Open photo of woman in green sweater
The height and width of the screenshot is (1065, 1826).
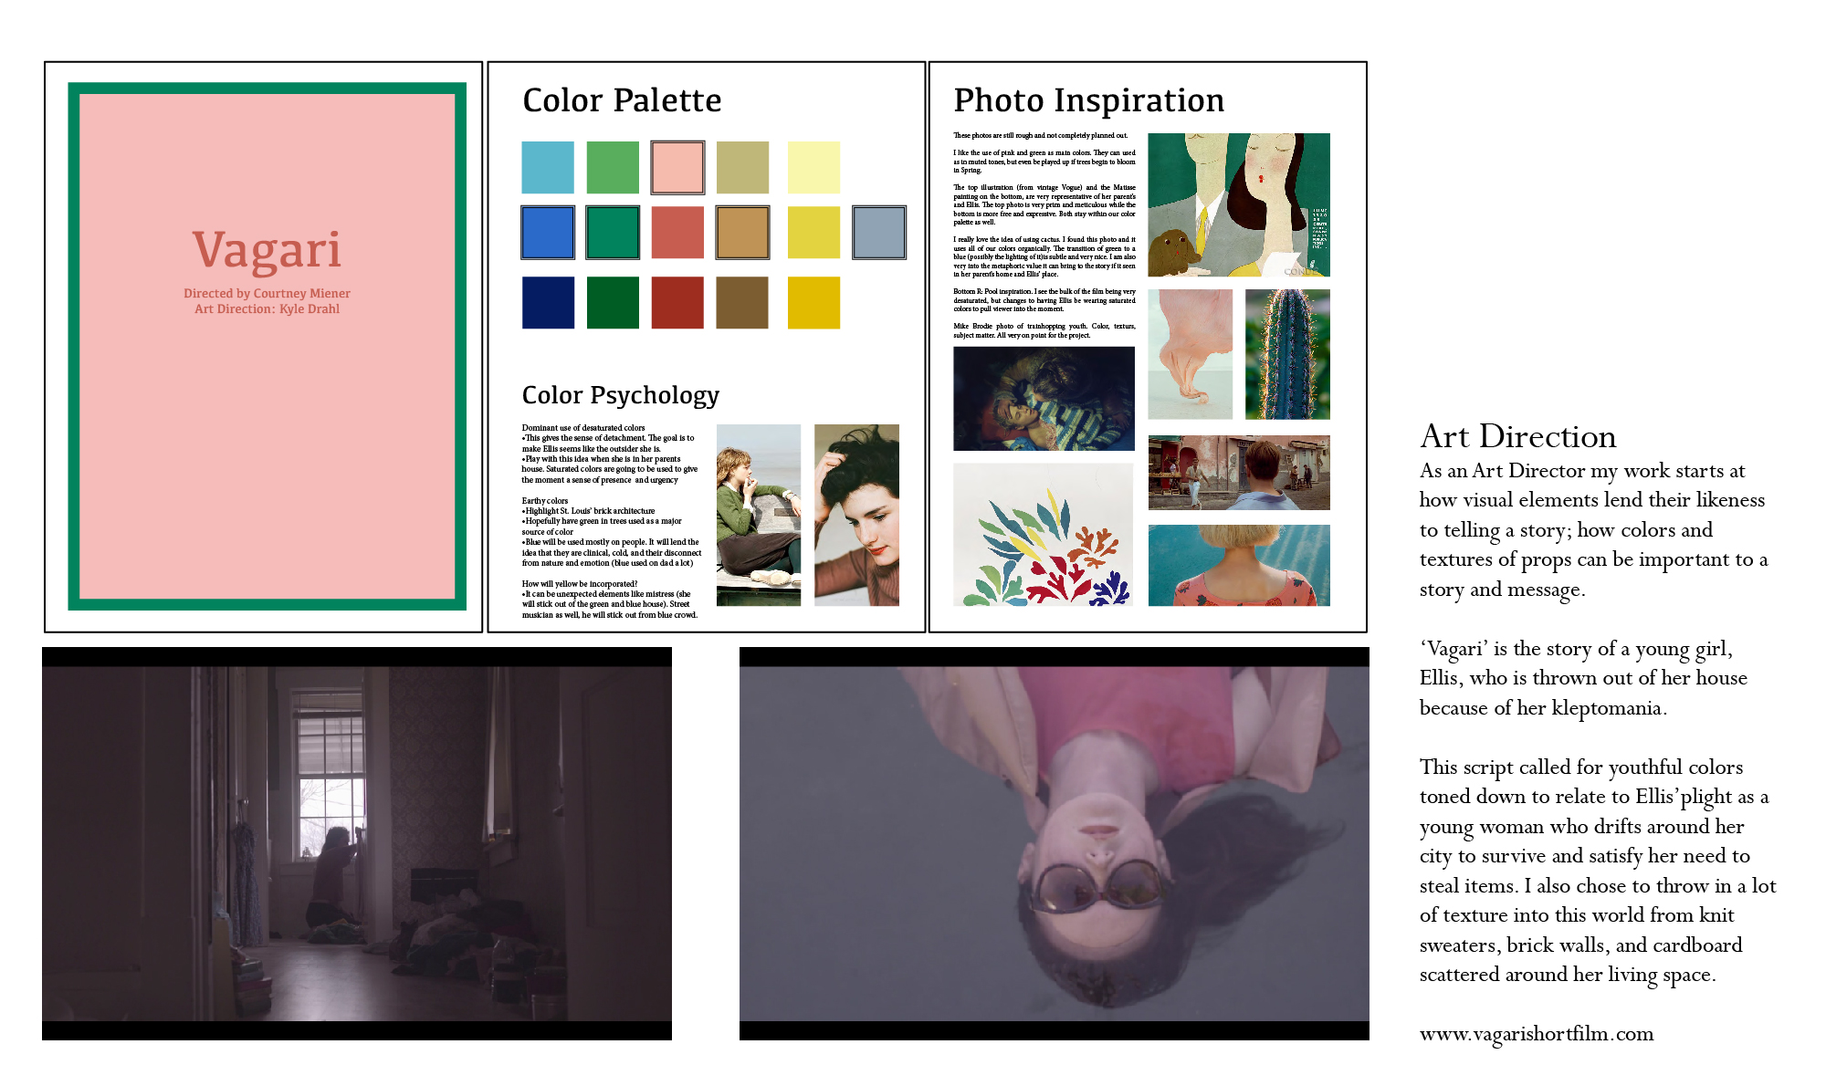point(759,515)
